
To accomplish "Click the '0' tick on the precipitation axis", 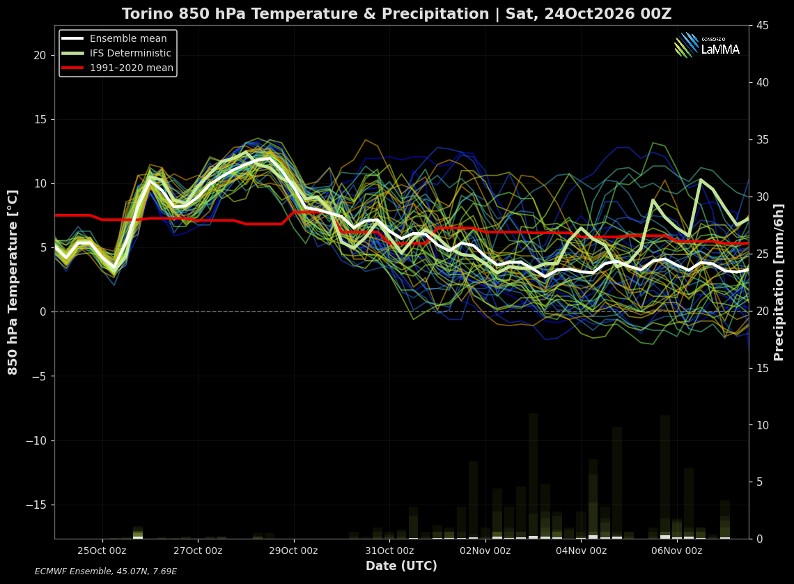I will pyautogui.click(x=760, y=539).
